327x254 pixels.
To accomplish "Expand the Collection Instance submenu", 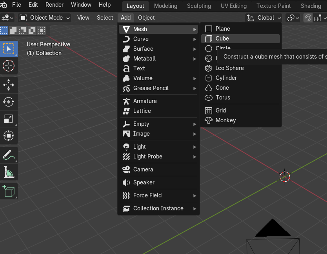I will [x=158, y=208].
